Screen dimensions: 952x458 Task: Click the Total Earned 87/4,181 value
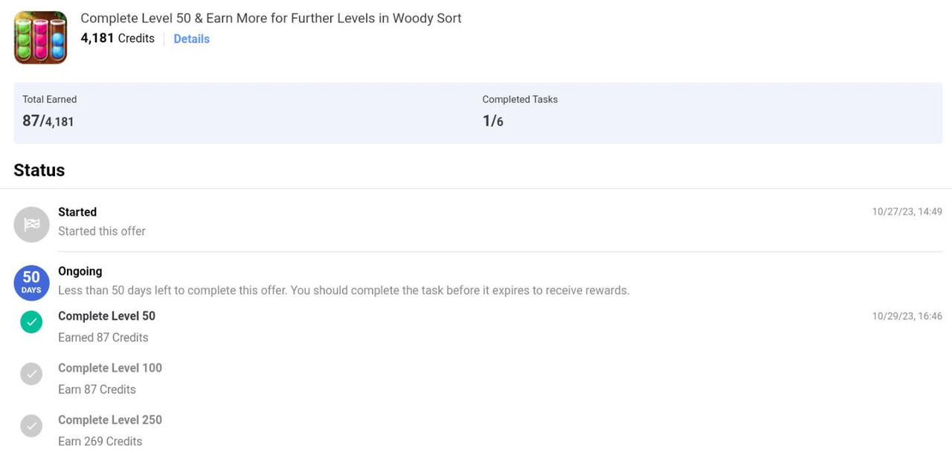point(48,121)
